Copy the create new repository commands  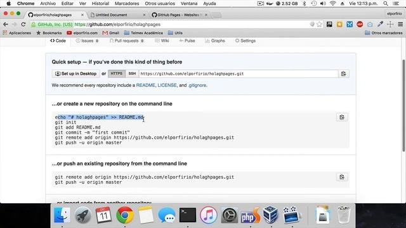click(342, 117)
